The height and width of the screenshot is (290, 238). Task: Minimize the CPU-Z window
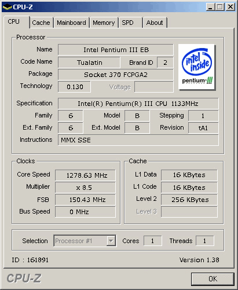[210, 7]
